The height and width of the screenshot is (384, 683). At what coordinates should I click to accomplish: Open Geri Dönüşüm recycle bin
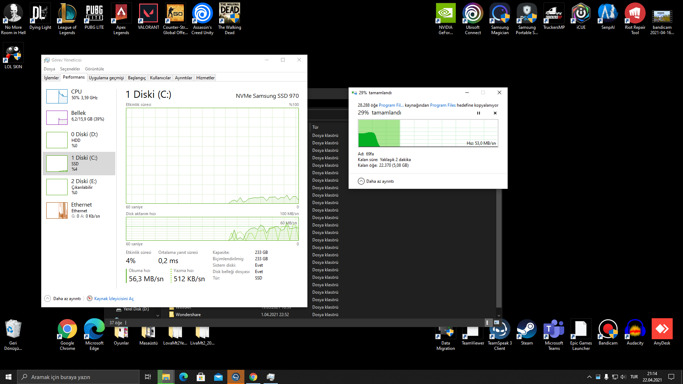13,335
